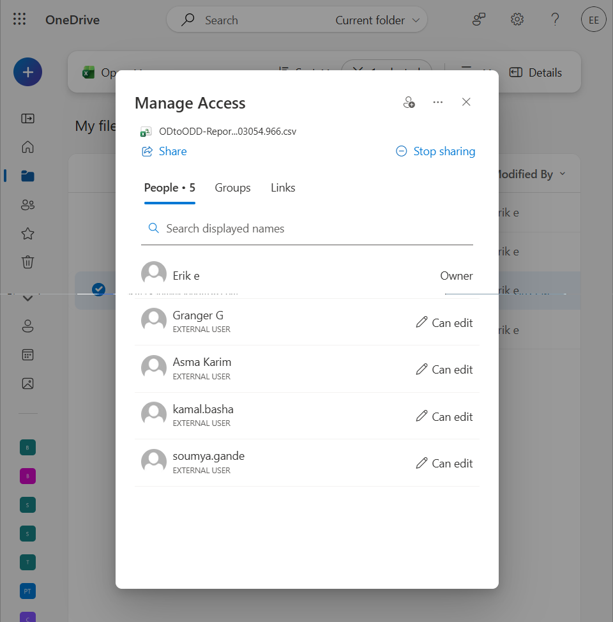Click the Share link
The height and width of the screenshot is (622, 613).
point(163,151)
